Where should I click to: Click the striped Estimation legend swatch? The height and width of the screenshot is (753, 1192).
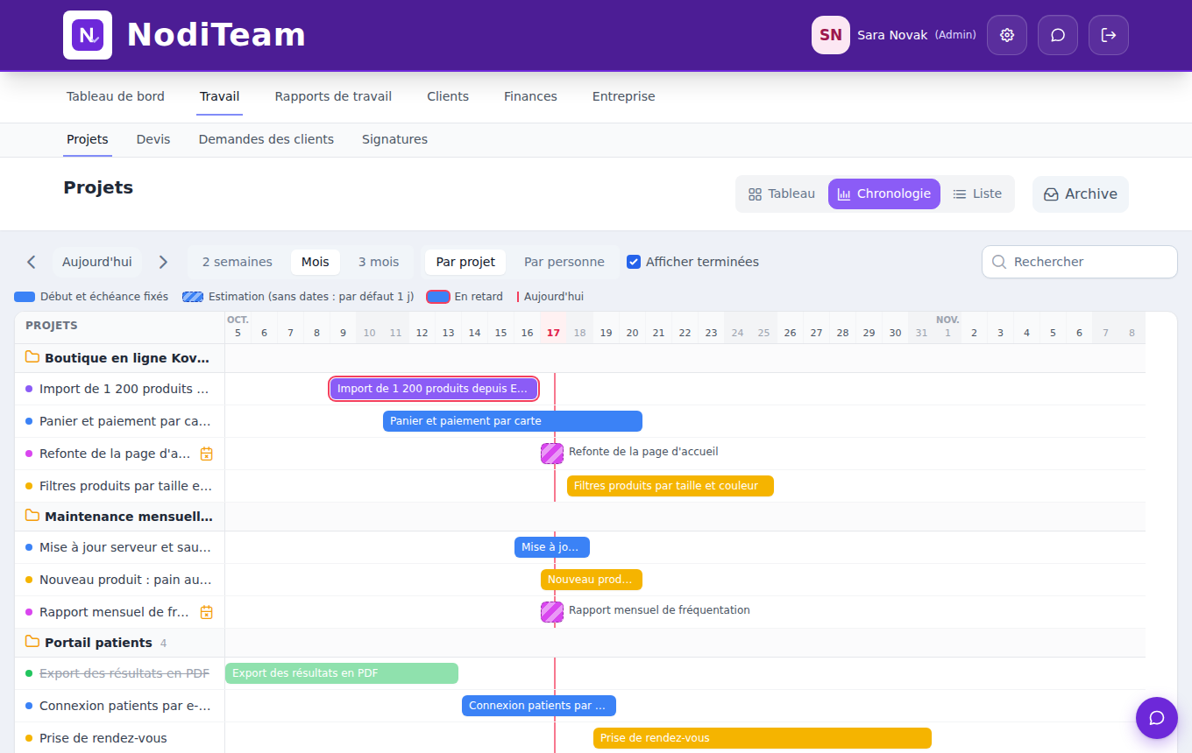coord(193,297)
